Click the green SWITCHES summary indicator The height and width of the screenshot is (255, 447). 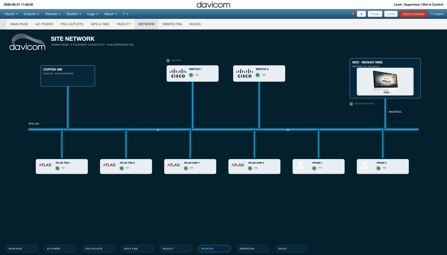(x=168, y=60)
